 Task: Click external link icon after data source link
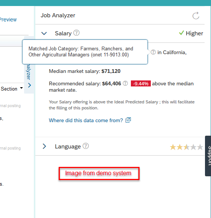(128, 120)
